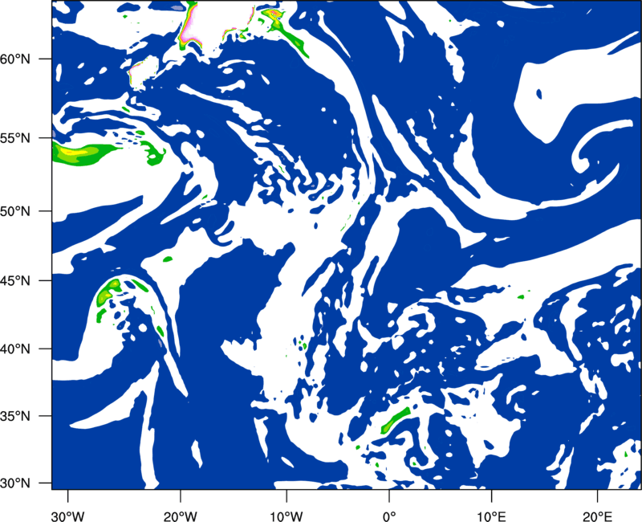Click the 30°W longitude label
The image size is (642, 522).
[68, 516]
